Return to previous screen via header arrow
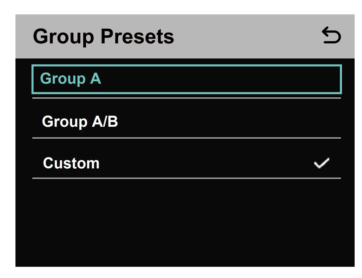This screenshot has height=278, width=362. click(x=331, y=36)
